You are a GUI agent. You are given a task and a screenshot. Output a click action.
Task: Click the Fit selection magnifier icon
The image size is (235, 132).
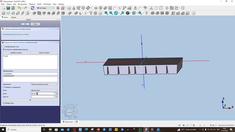111,13
